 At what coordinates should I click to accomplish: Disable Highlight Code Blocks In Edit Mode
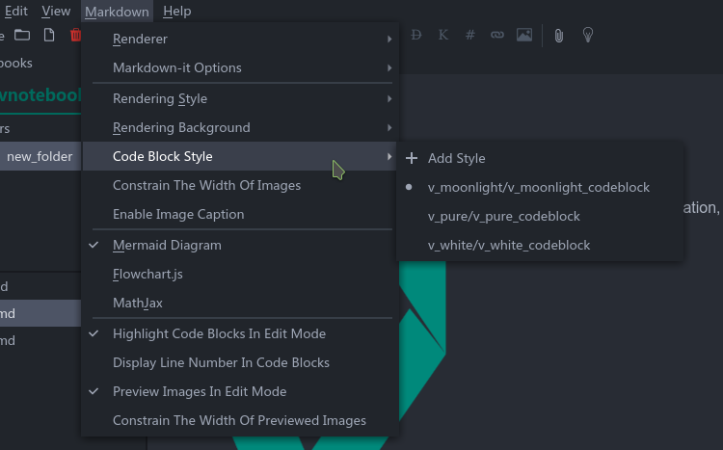tap(240, 333)
